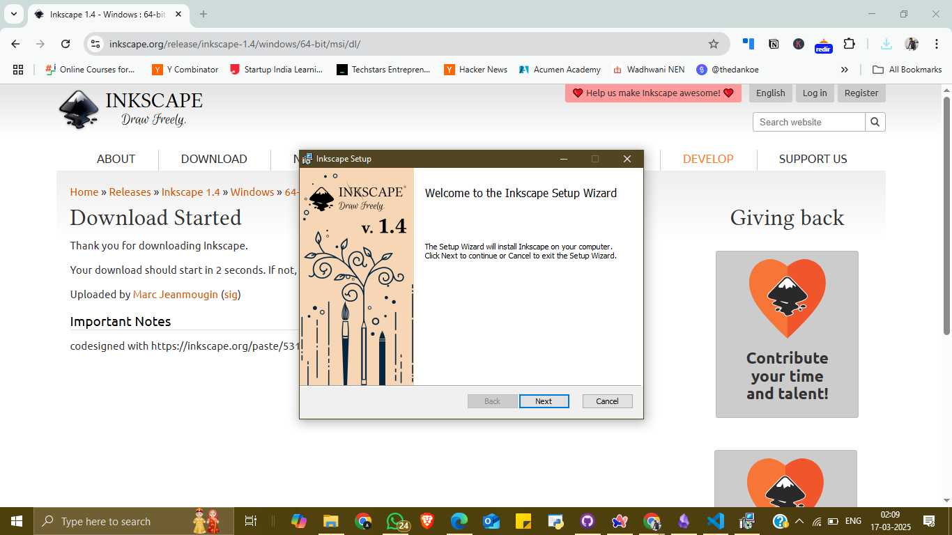Open GitHub Desktop from taskbar

click(587, 521)
